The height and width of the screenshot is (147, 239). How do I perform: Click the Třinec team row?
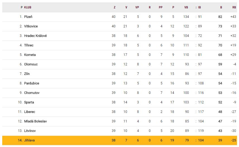click(x=29, y=45)
